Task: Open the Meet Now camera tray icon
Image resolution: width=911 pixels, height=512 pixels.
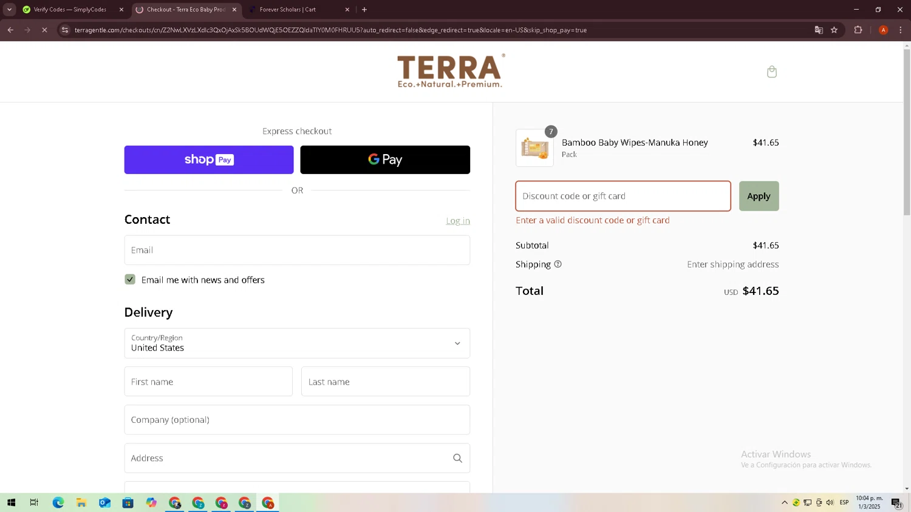Action: pyautogui.click(x=819, y=502)
